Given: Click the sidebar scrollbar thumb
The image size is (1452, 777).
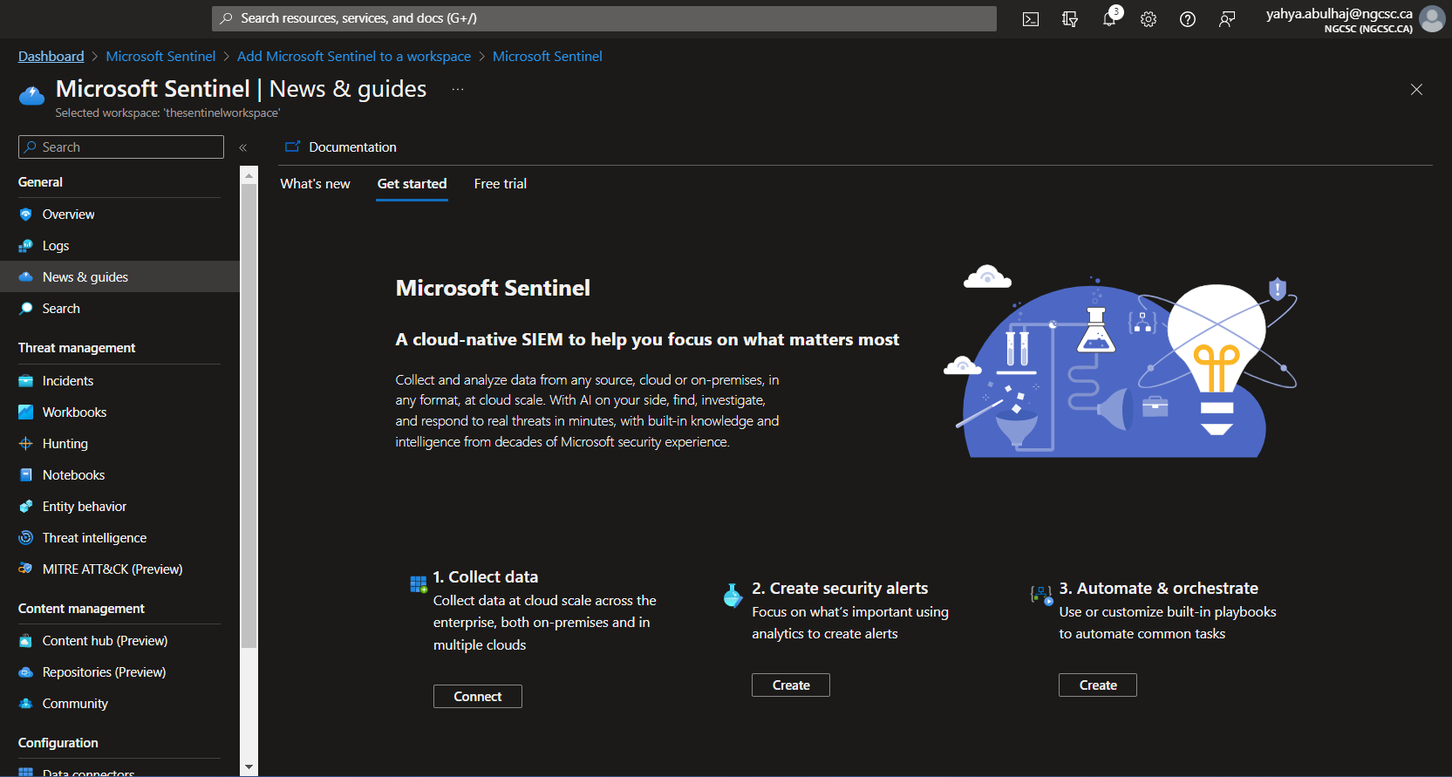Looking at the screenshot, I should point(249,416).
